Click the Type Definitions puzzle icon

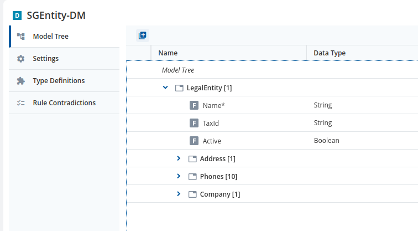21,81
